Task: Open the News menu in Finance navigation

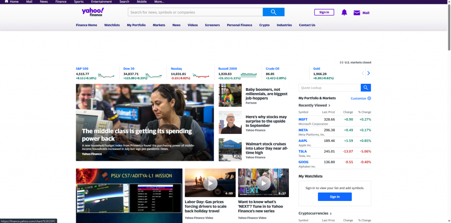Action: click(176, 25)
